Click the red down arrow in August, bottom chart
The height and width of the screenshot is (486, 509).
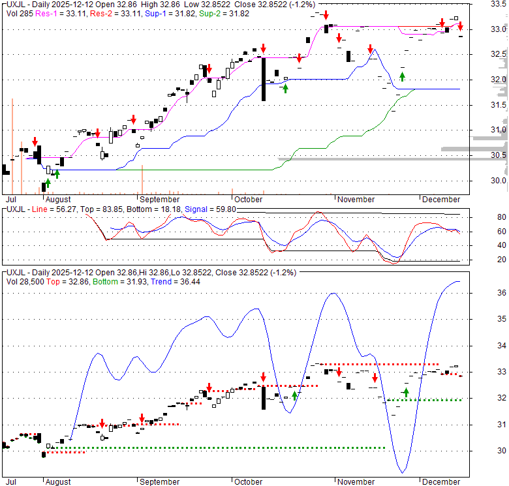coord(102,423)
